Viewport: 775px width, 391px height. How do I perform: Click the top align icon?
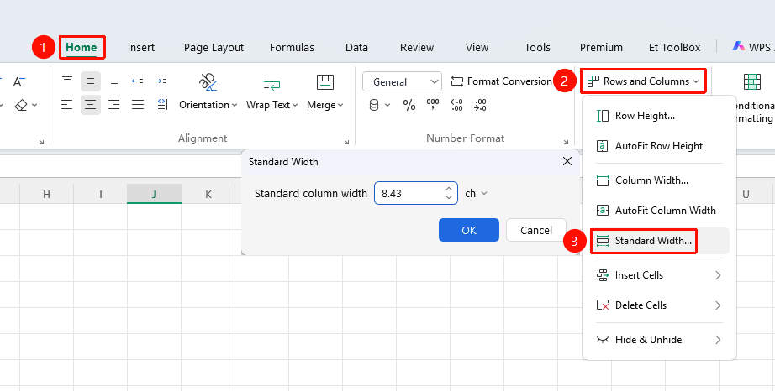[67, 81]
